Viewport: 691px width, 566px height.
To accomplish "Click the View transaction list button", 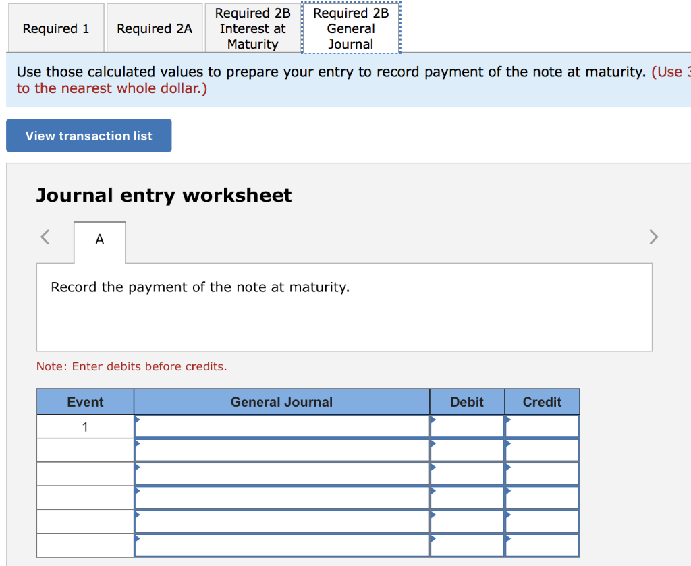I will point(88,136).
